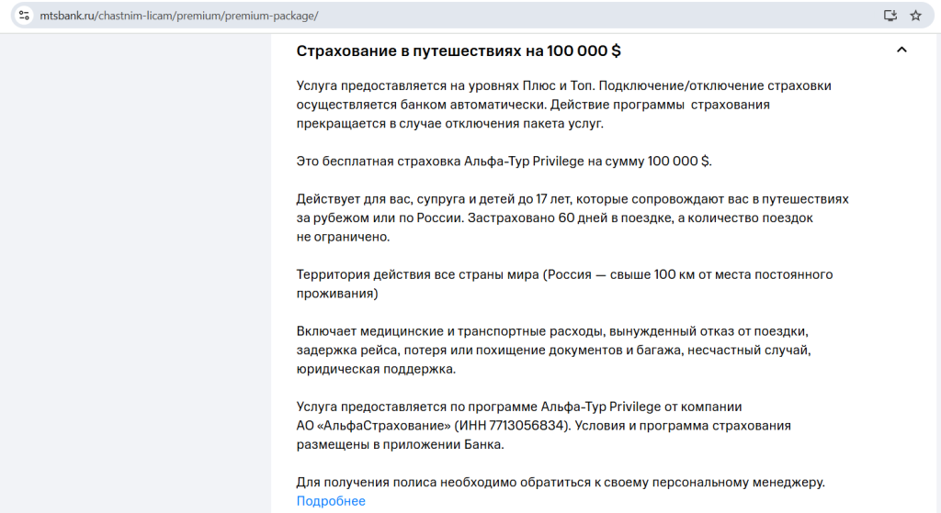Bookmark this page with the star icon
Image resolution: width=941 pixels, height=513 pixels.
pyautogui.click(x=915, y=16)
